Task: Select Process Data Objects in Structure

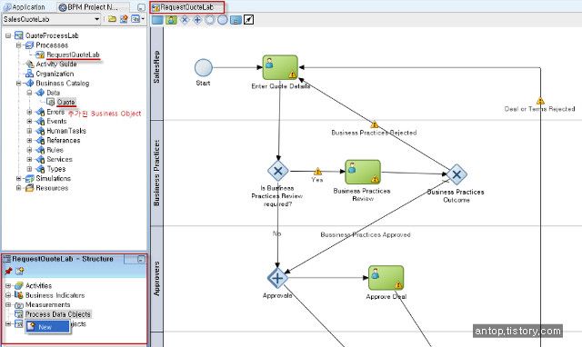Action: pyautogui.click(x=57, y=314)
